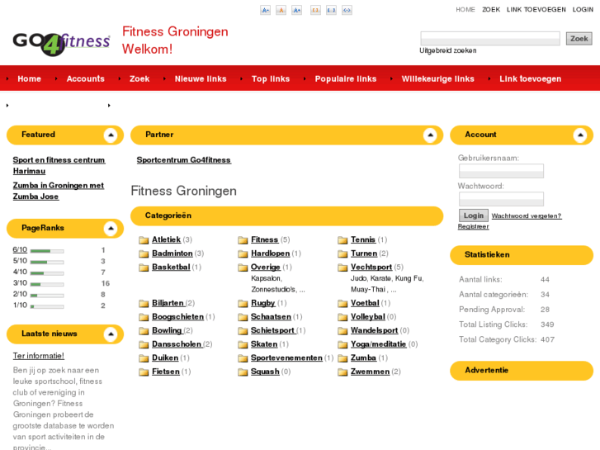Collapse the Featured panel
Viewport: 600px width, 450px height.
coord(111,135)
